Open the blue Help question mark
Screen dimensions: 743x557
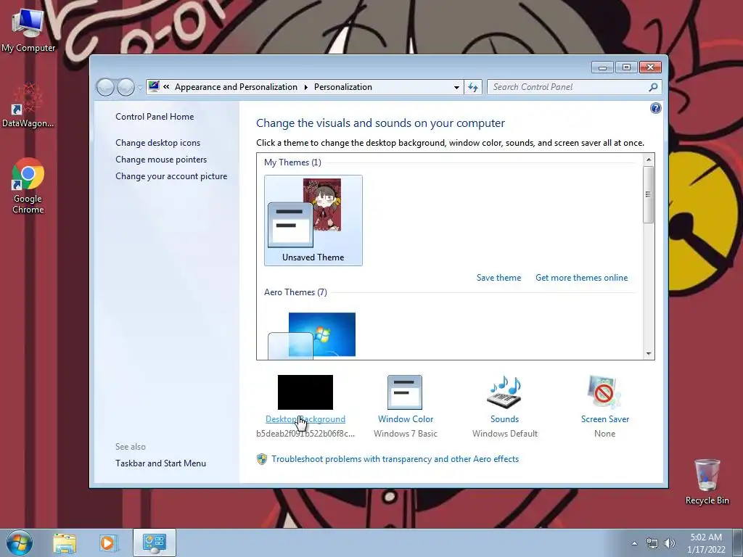[655, 109]
